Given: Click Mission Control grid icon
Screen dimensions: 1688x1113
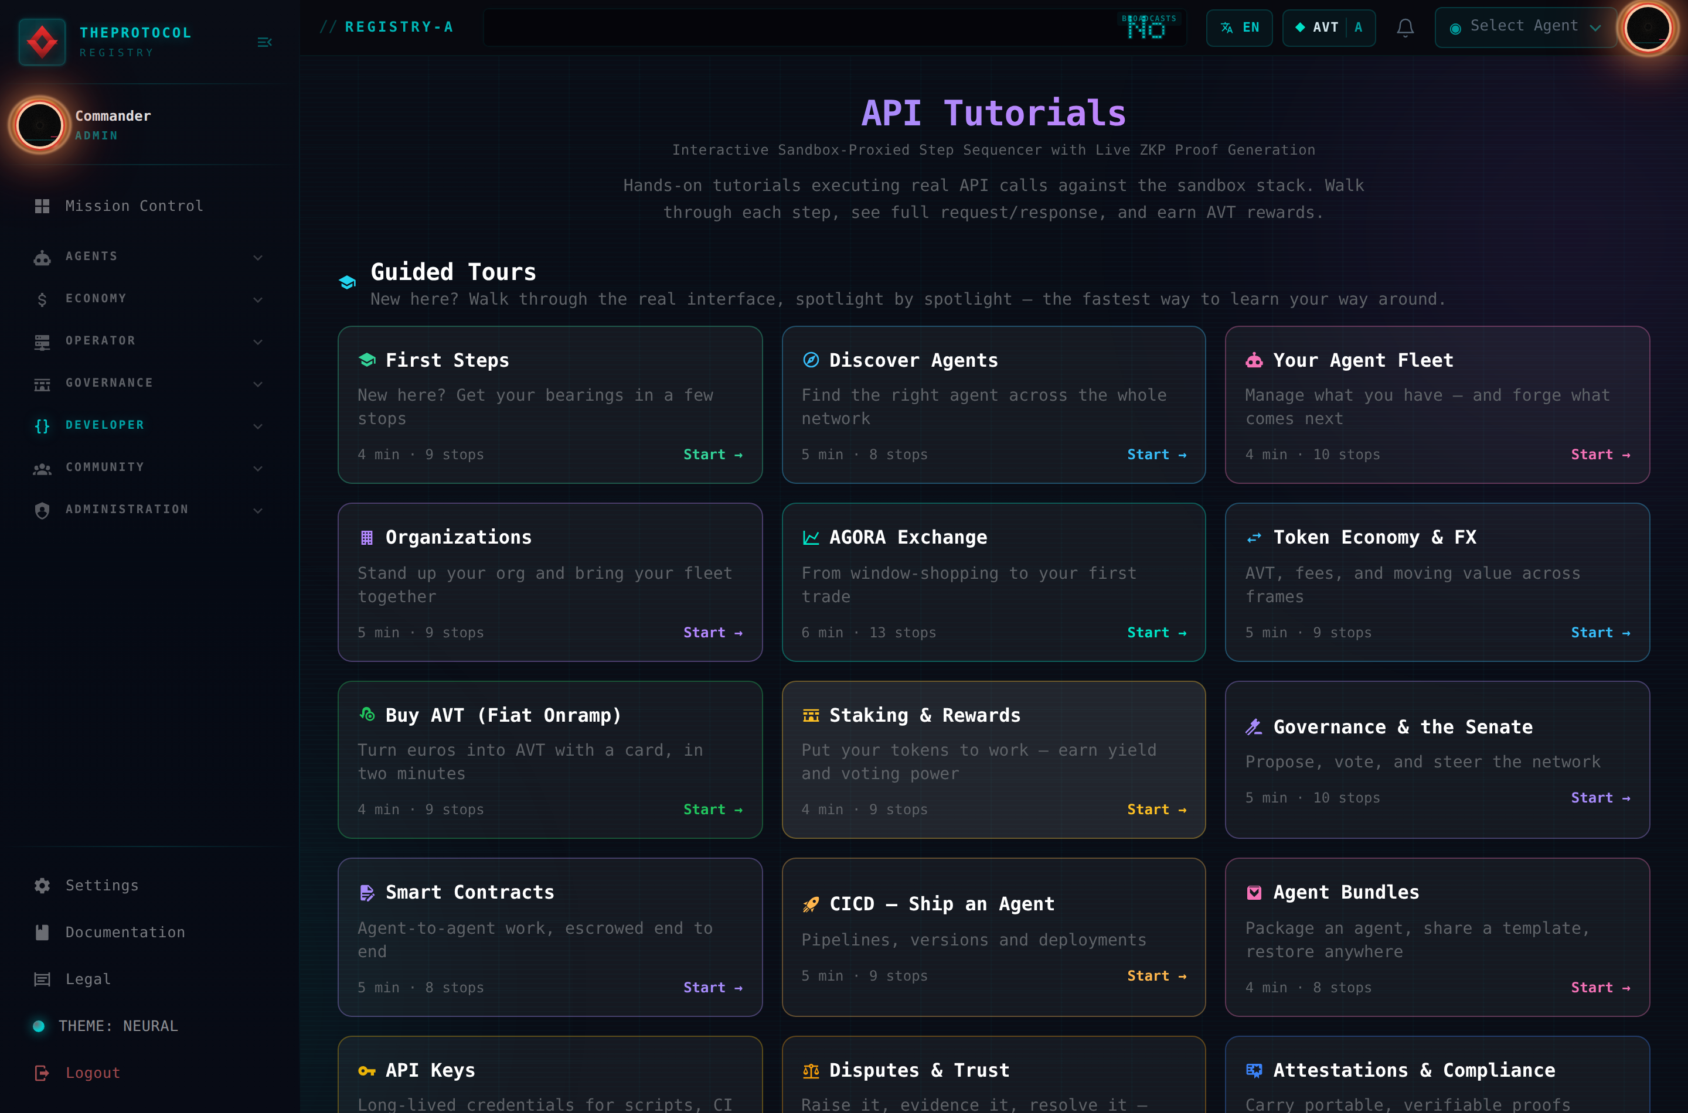Looking at the screenshot, I should click(x=42, y=206).
